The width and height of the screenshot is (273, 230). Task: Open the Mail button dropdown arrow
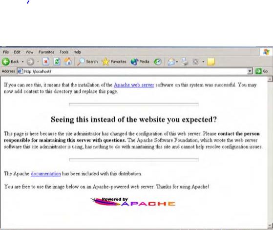177,62
